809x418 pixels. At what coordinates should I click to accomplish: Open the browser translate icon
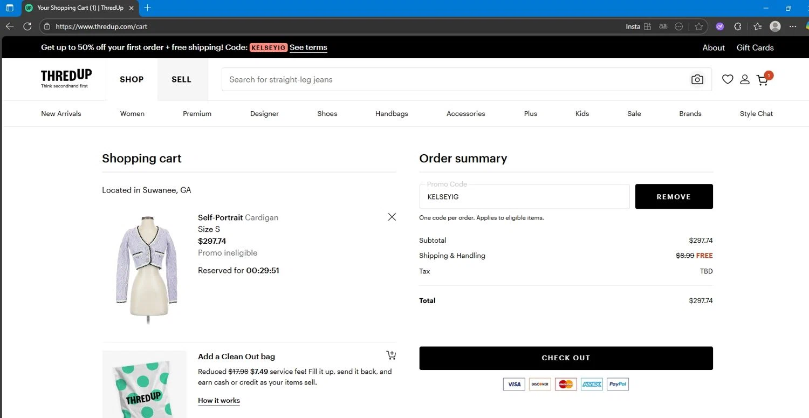pyautogui.click(x=663, y=26)
